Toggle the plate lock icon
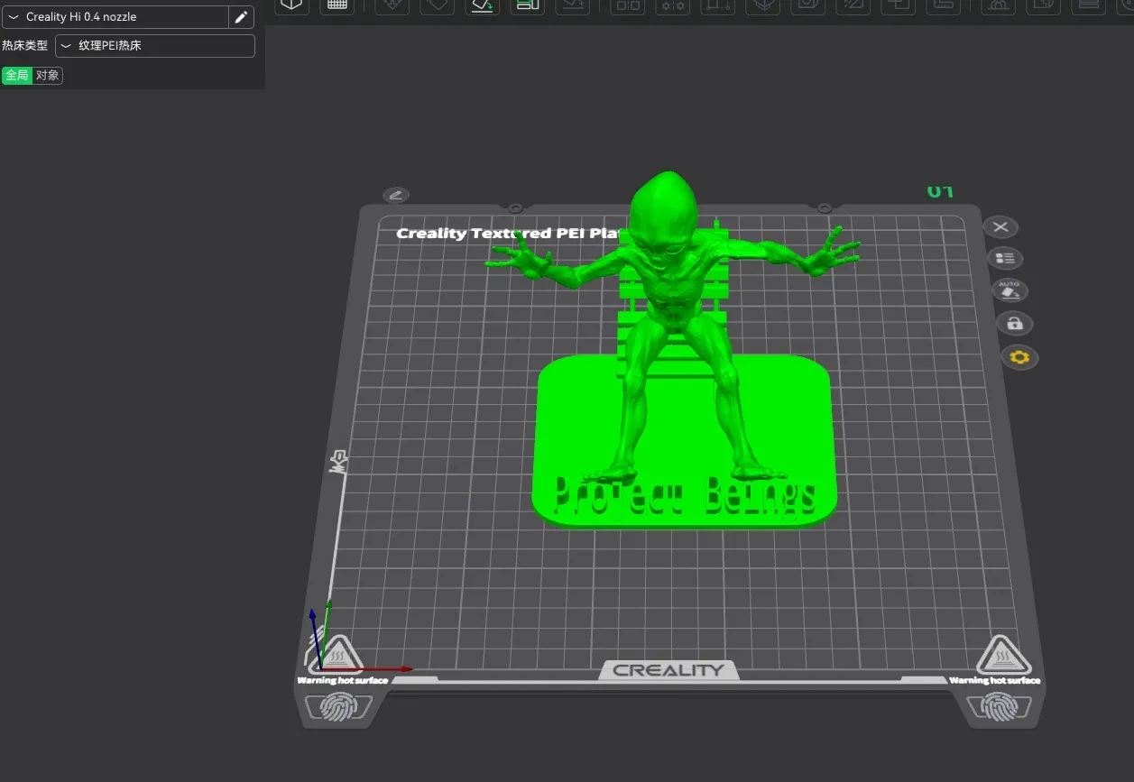The width and height of the screenshot is (1134, 782). pos(1014,324)
